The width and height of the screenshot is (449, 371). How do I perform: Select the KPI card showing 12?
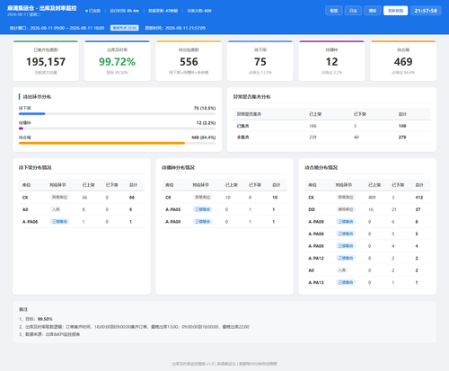[x=331, y=61]
